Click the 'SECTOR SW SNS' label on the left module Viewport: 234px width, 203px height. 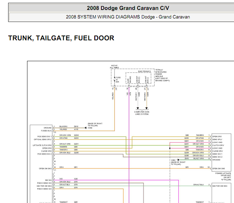(x=44, y=186)
